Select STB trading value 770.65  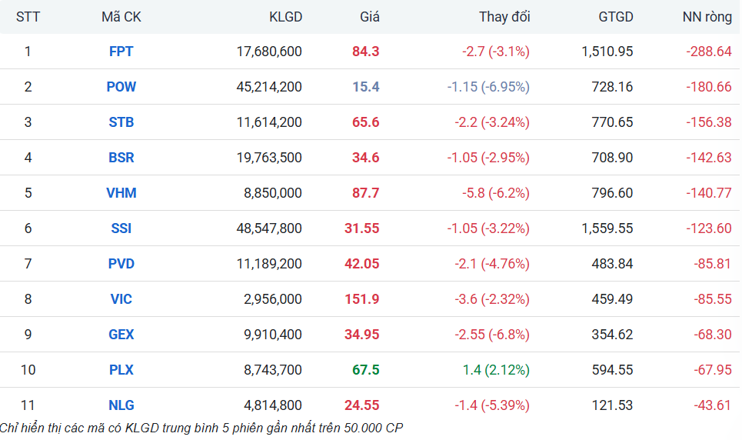click(612, 122)
